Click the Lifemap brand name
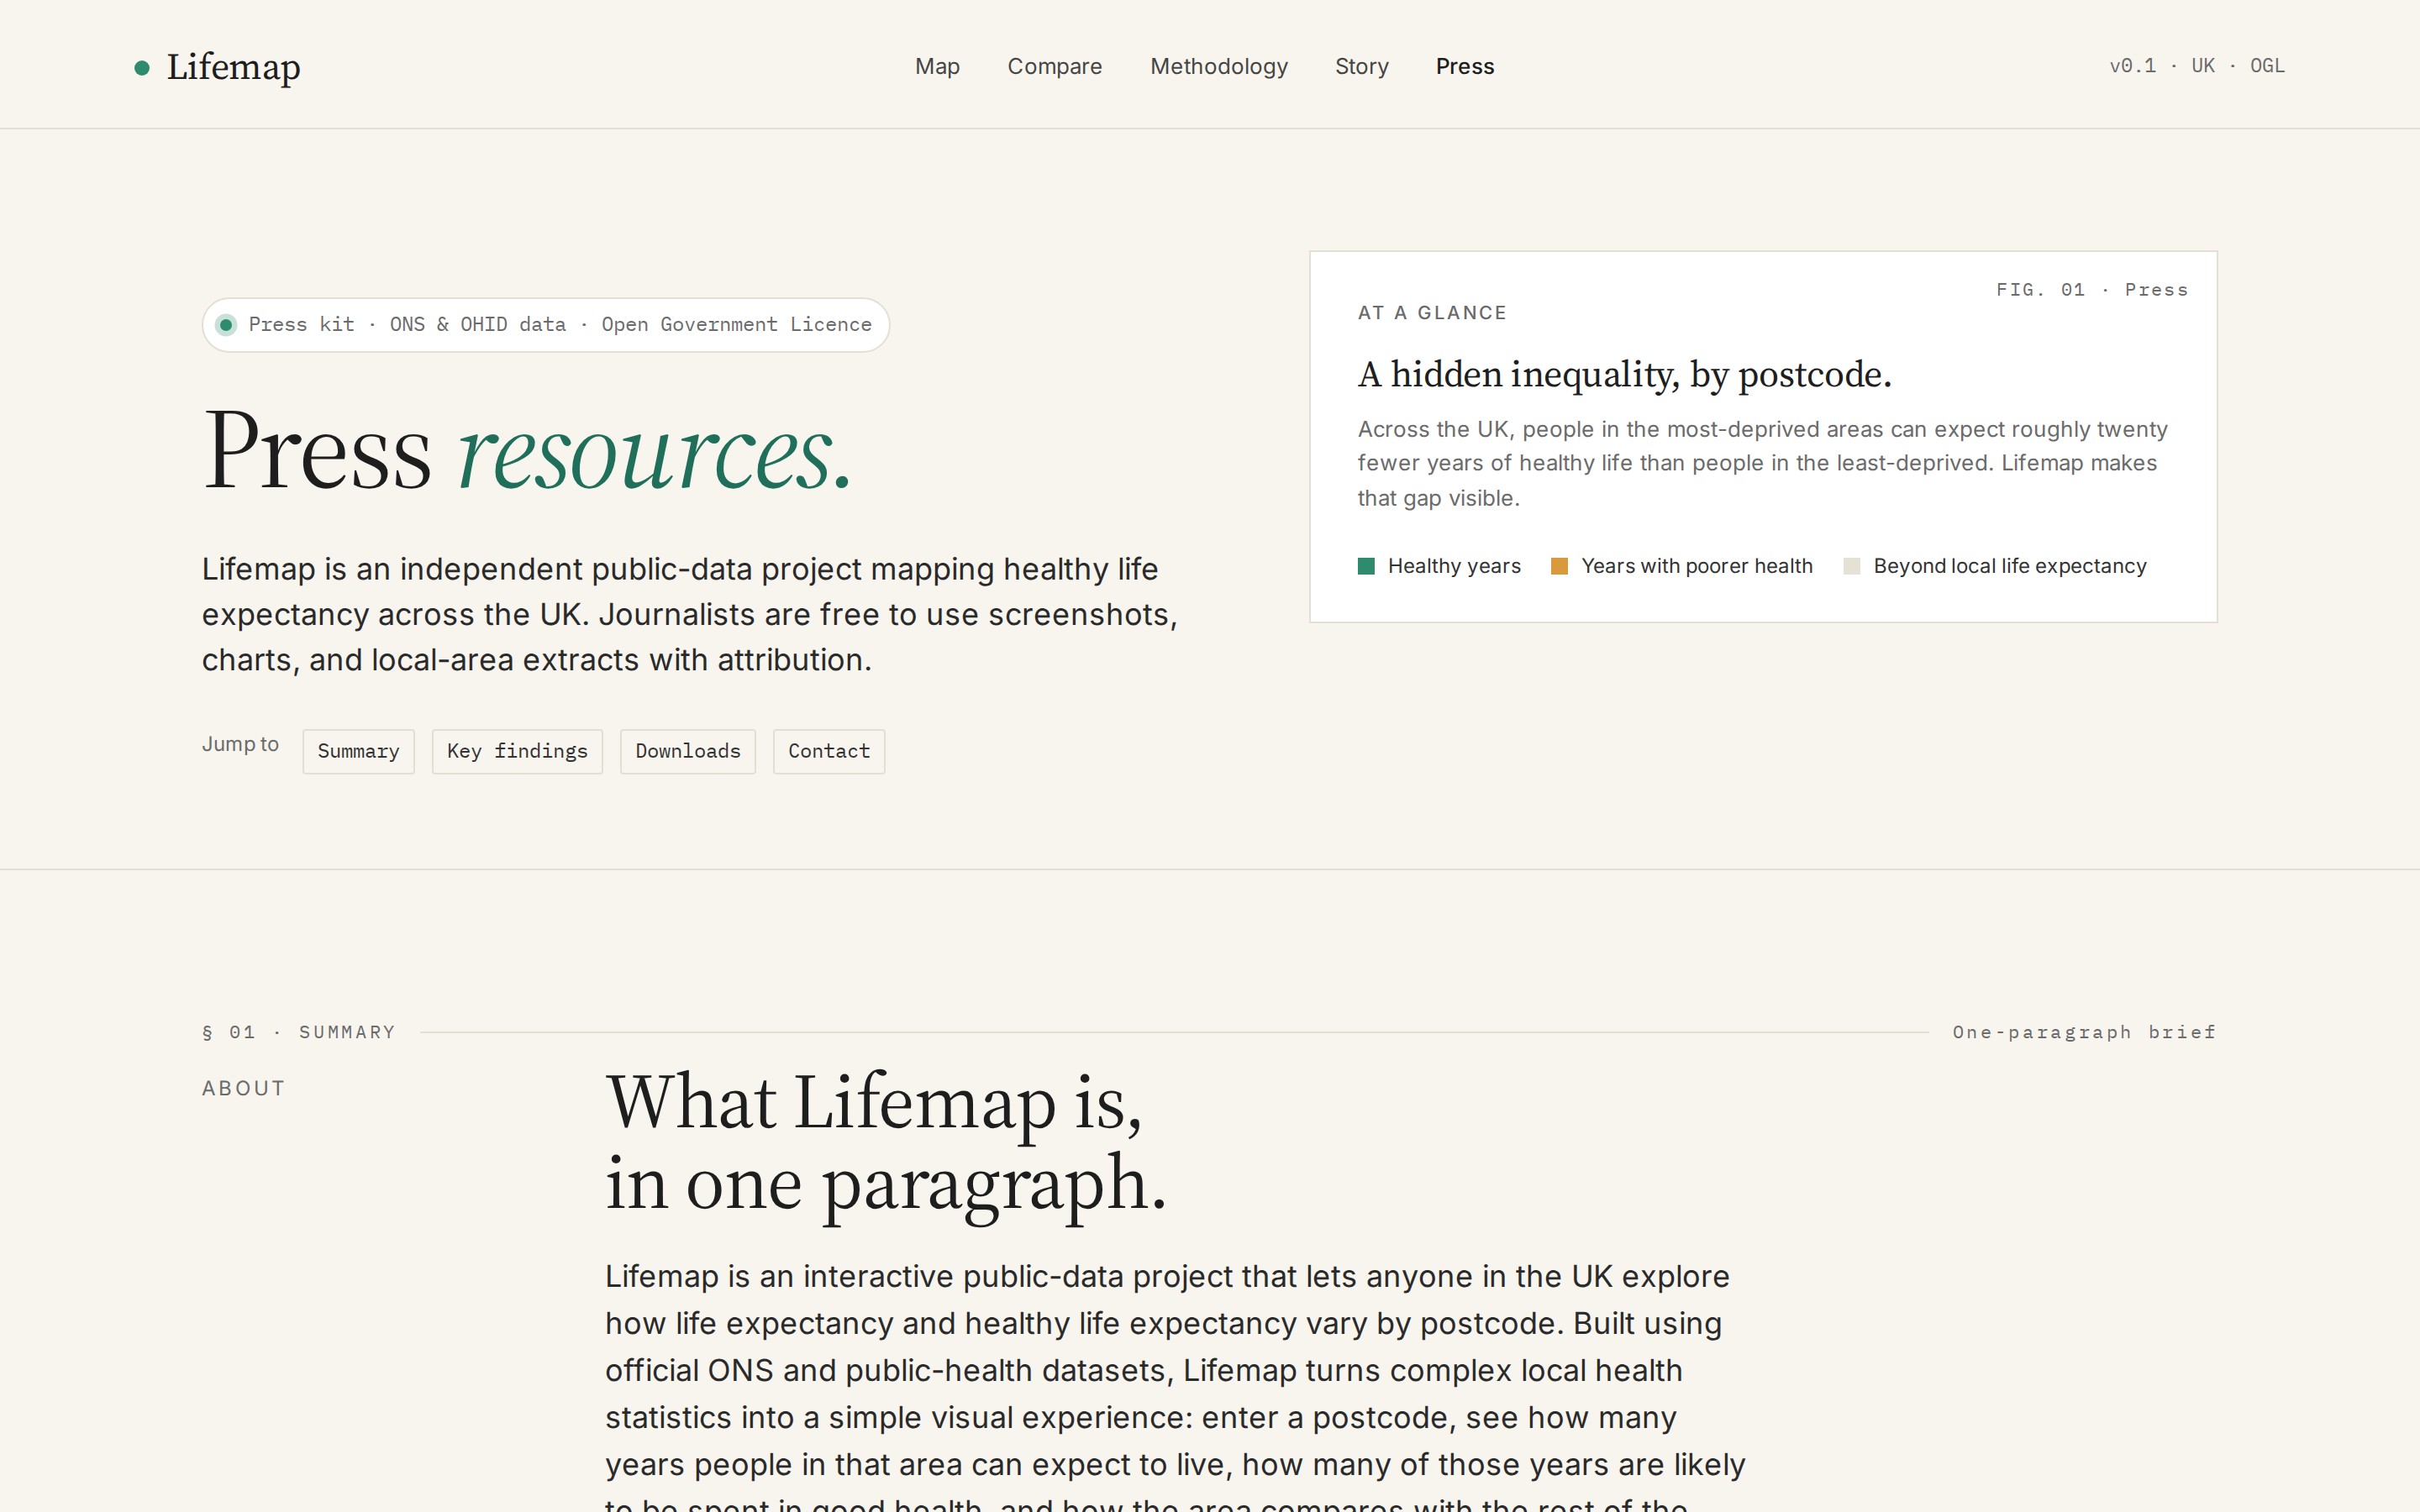2420x1512 pixels. 233,67
